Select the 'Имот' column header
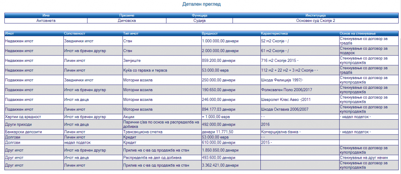Image resolution: width=401 pixels, height=174 pixels. pos(10,34)
